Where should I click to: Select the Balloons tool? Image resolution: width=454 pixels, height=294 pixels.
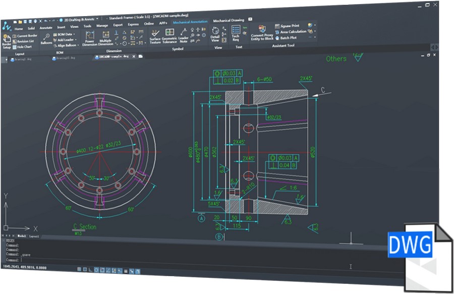[46, 39]
